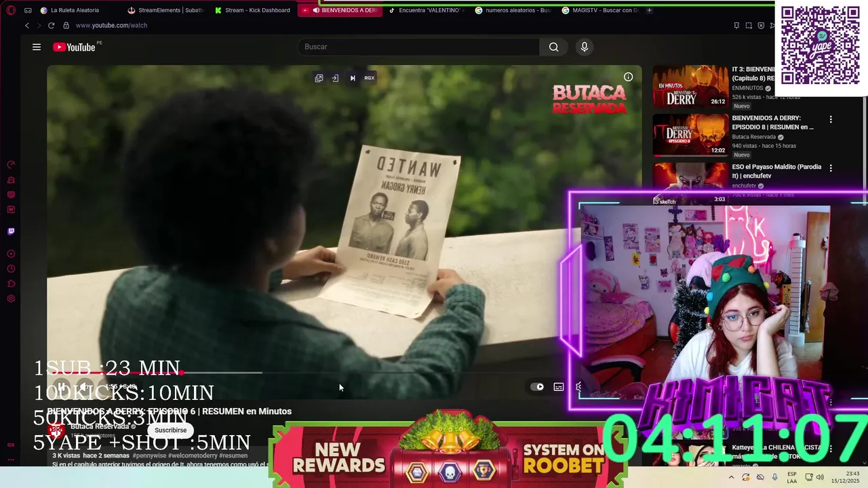868x488 pixels.
Task: Open ESP LAA keyboard language switcher
Action: click(792, 477)
